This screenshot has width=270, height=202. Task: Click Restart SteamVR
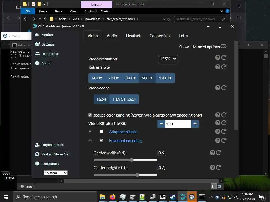[52, 154]
